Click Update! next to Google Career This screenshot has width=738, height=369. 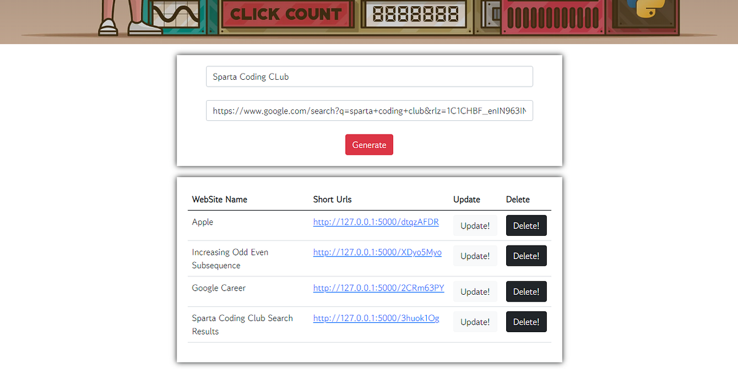(475, 291)
